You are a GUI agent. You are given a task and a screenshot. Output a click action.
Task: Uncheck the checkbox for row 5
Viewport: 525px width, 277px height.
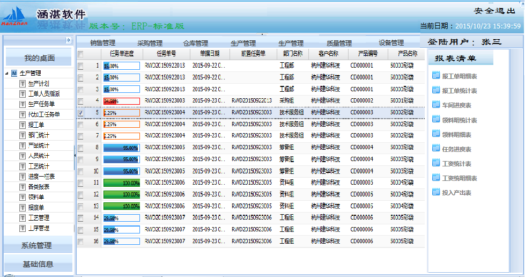point(80,113)
